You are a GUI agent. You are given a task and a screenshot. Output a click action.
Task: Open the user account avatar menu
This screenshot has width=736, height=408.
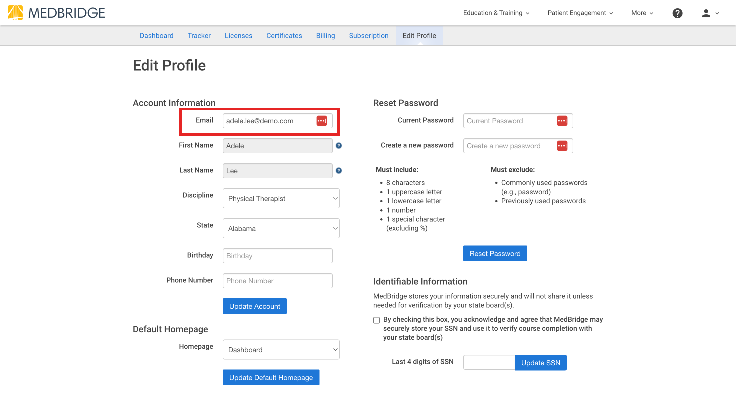pyautogui.click(x=710, y=13)
